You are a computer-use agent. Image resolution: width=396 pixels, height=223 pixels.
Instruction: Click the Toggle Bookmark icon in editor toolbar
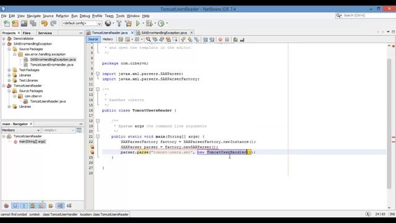click(x=197, y=40)
